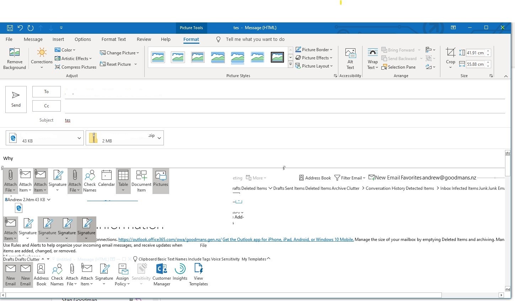
Task: Click the Save icon in title bar
Action: point(10,28)
